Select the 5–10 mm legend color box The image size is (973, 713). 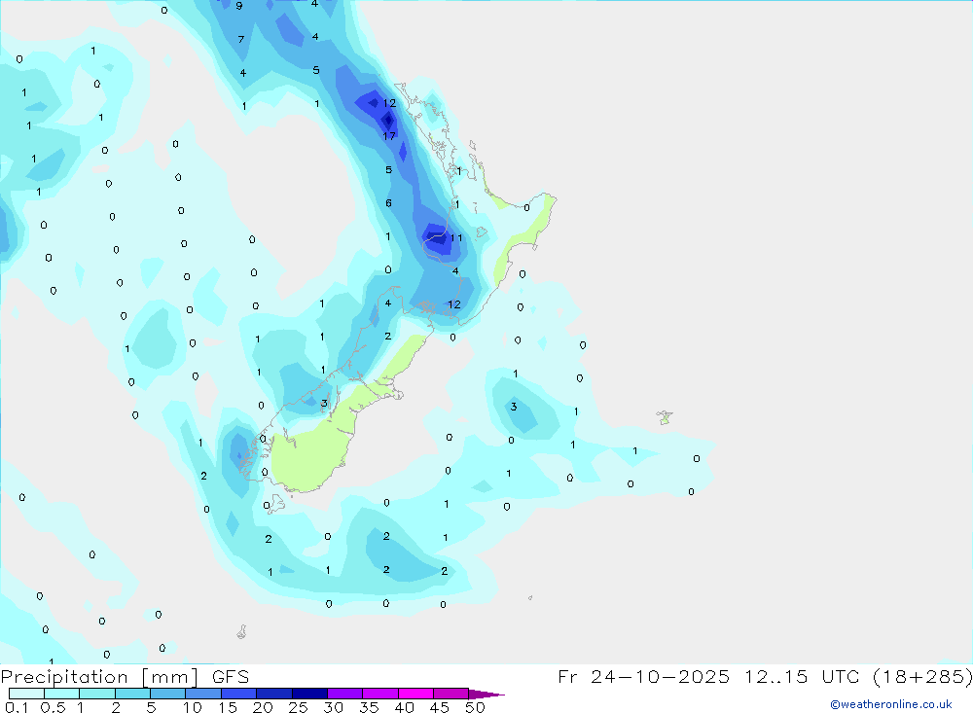pos(168,694)
